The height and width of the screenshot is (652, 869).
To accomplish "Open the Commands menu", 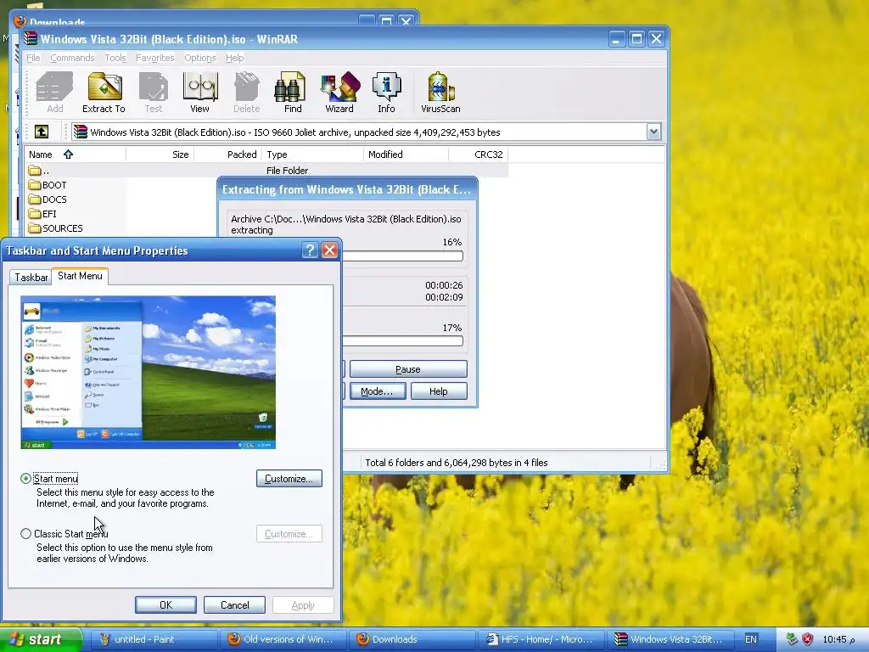I will (x=72, y=58).
